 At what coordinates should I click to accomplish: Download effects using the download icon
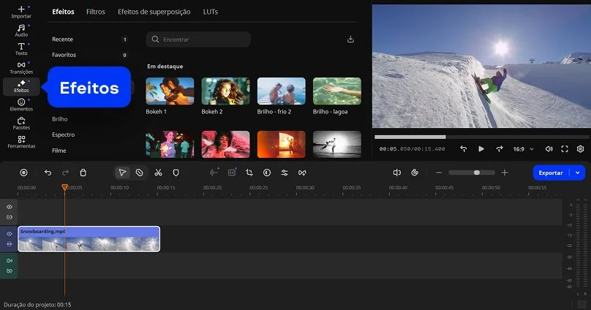(350, 39)
